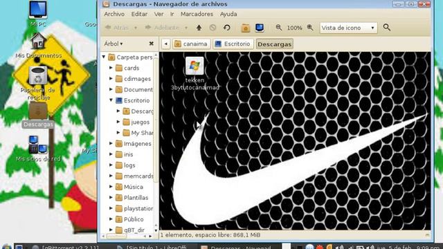Open the Archivo menu
Screen dimensions: 443x249
coord(114,14)
